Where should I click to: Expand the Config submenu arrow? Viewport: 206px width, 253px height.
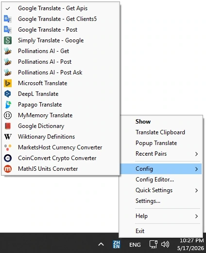click(196, 169)
